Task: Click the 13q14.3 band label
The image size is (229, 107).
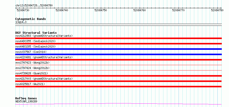Action: click(21, 22)
